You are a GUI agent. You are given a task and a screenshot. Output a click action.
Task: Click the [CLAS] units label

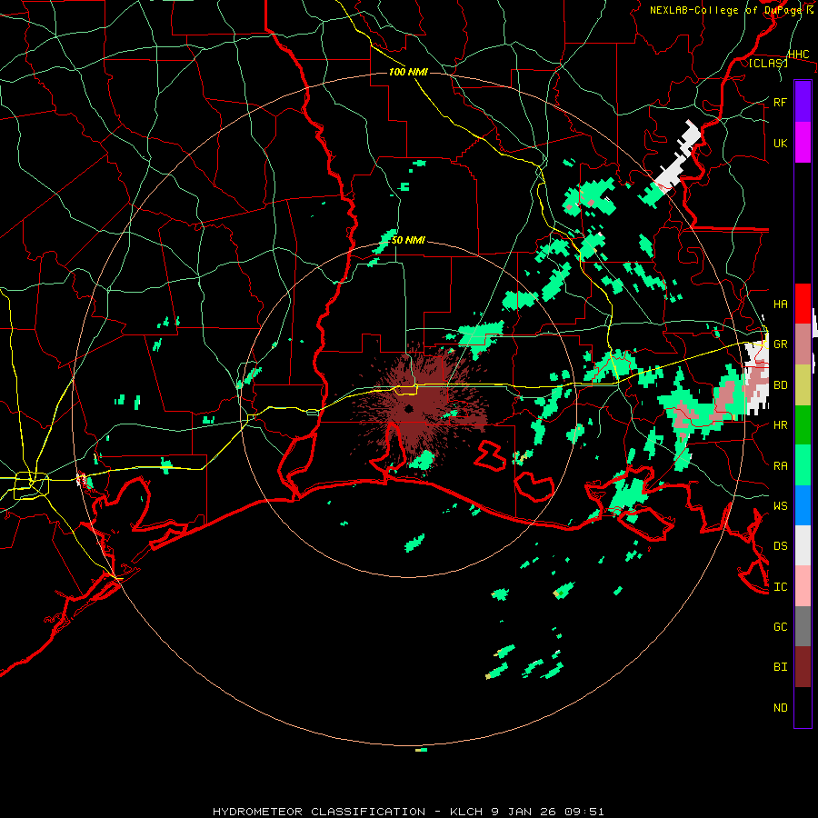pyautogui.click(x=768, y=63)
